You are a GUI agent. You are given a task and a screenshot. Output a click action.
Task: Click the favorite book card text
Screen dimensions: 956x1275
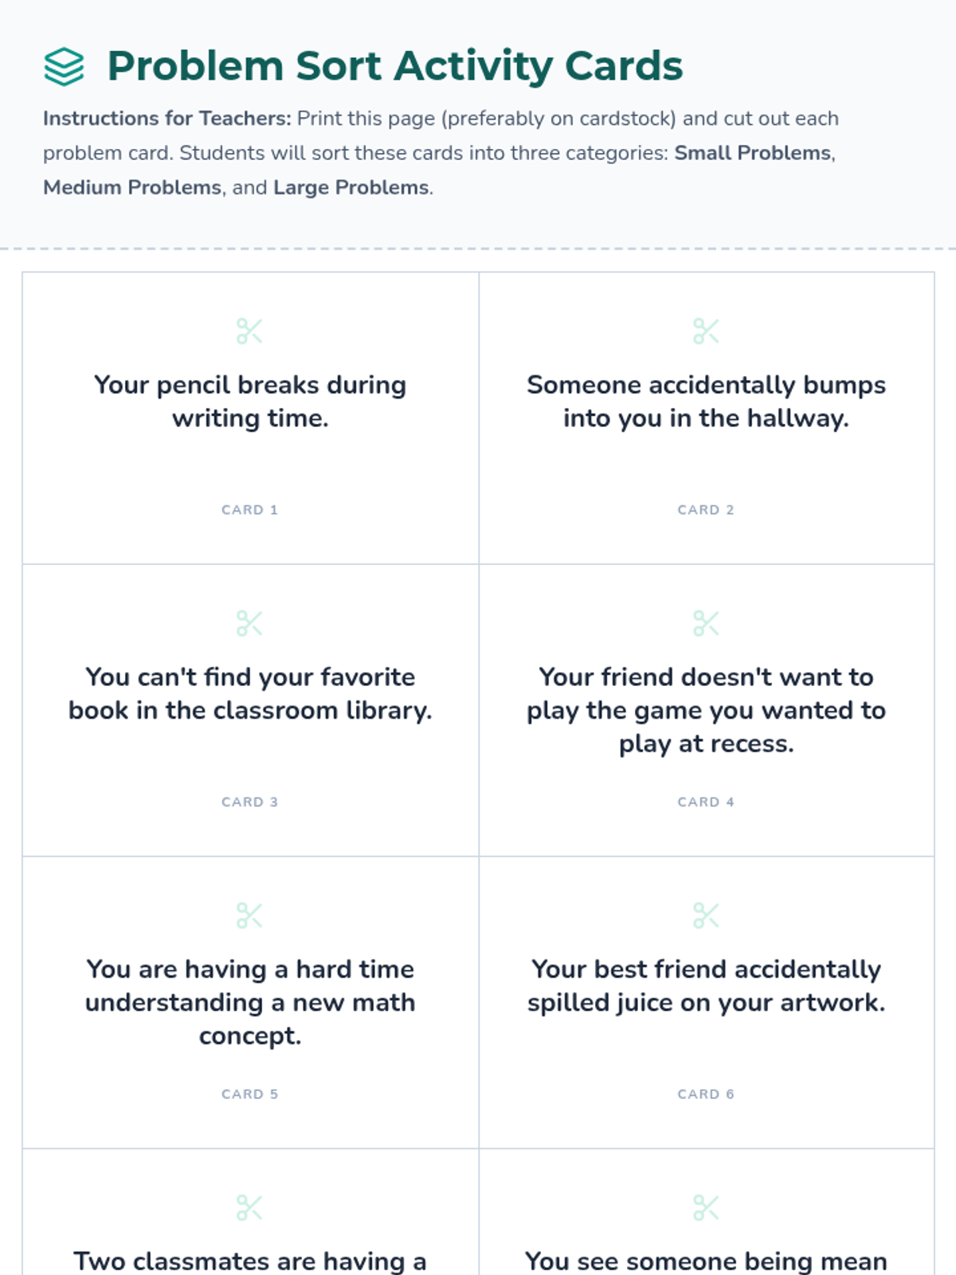250,694
